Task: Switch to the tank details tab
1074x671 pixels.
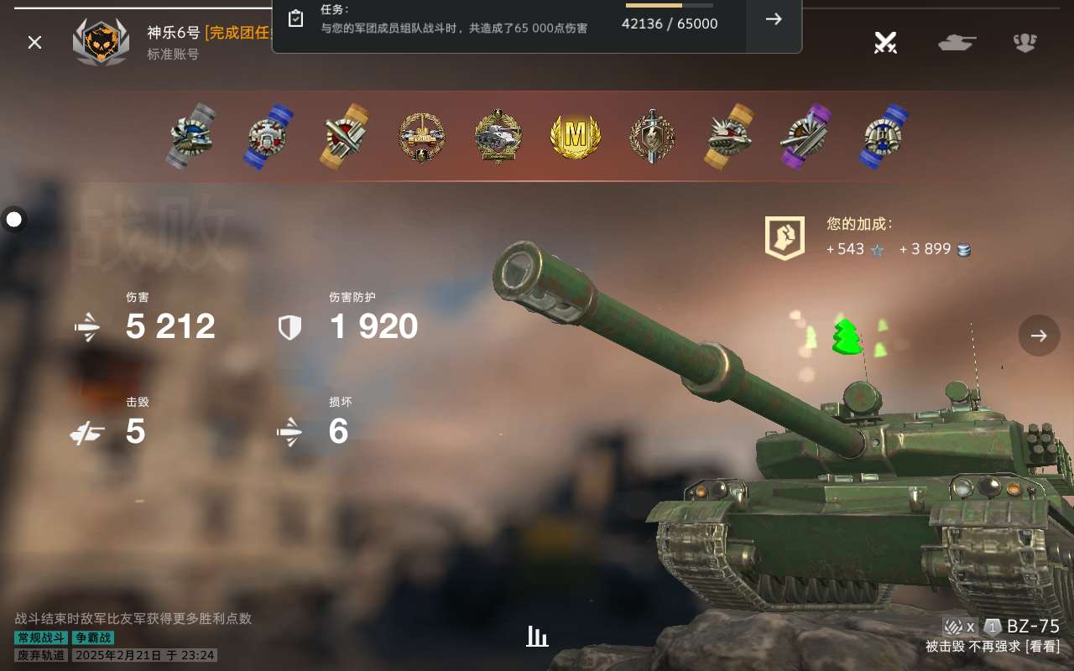Action: tap(957, 42)
